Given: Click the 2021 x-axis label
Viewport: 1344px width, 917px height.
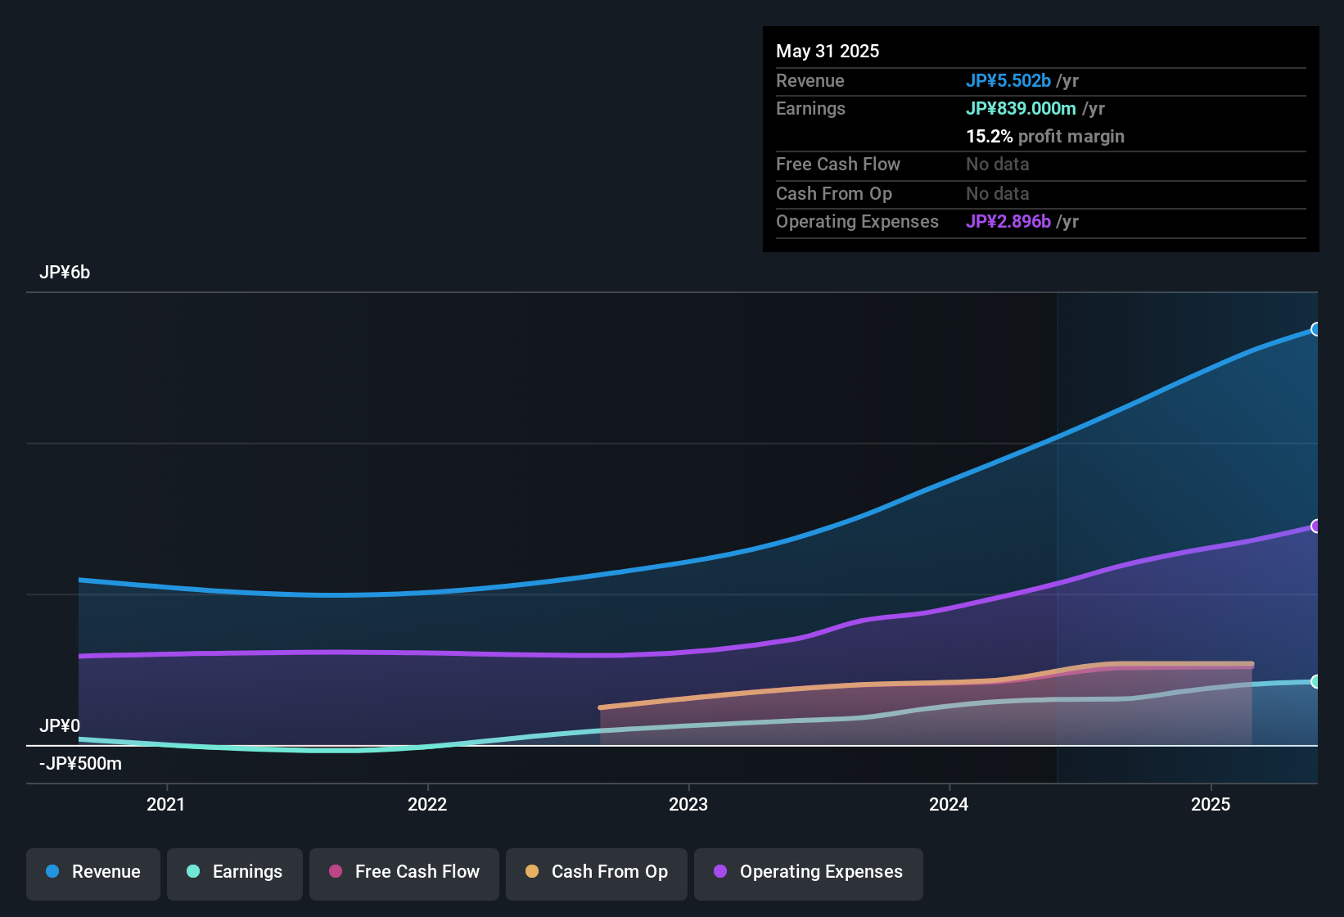Looking at the screenshot, I should tap(166, 804).
